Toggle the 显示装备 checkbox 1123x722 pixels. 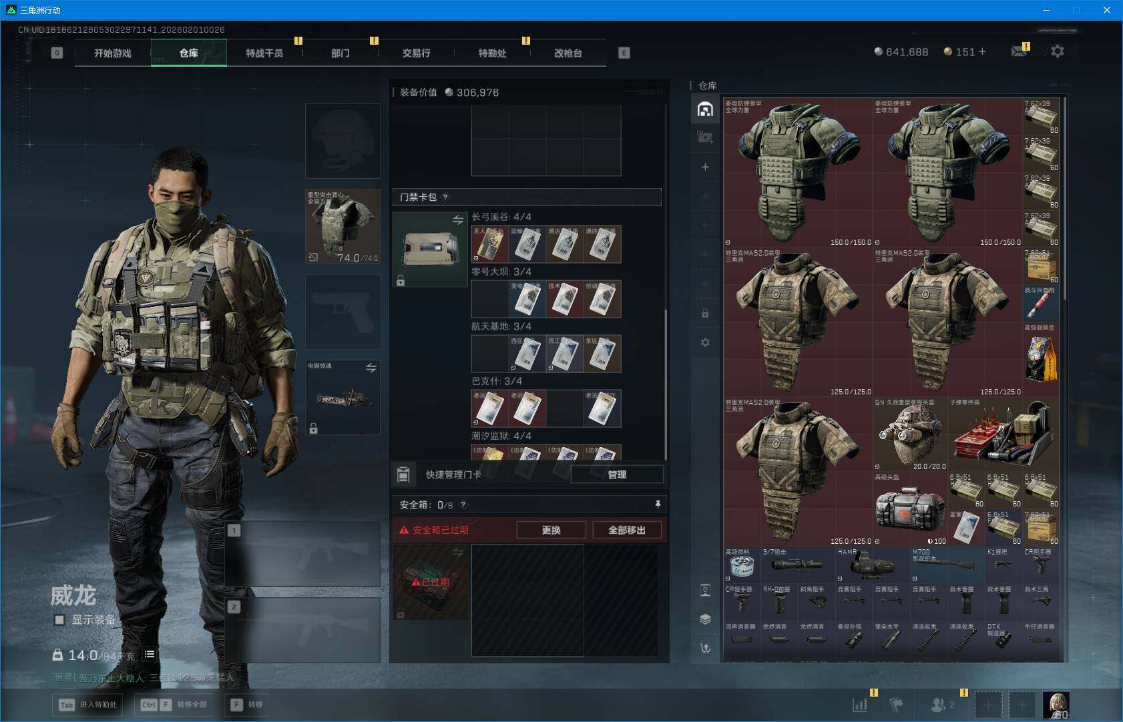pos(59,620)
